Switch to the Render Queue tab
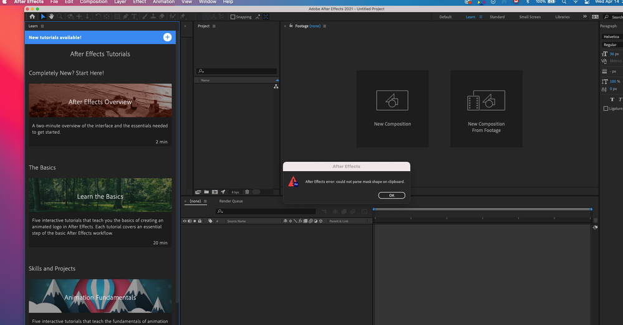The height and width of the screenshot is (325, 623). pos(231,201)
